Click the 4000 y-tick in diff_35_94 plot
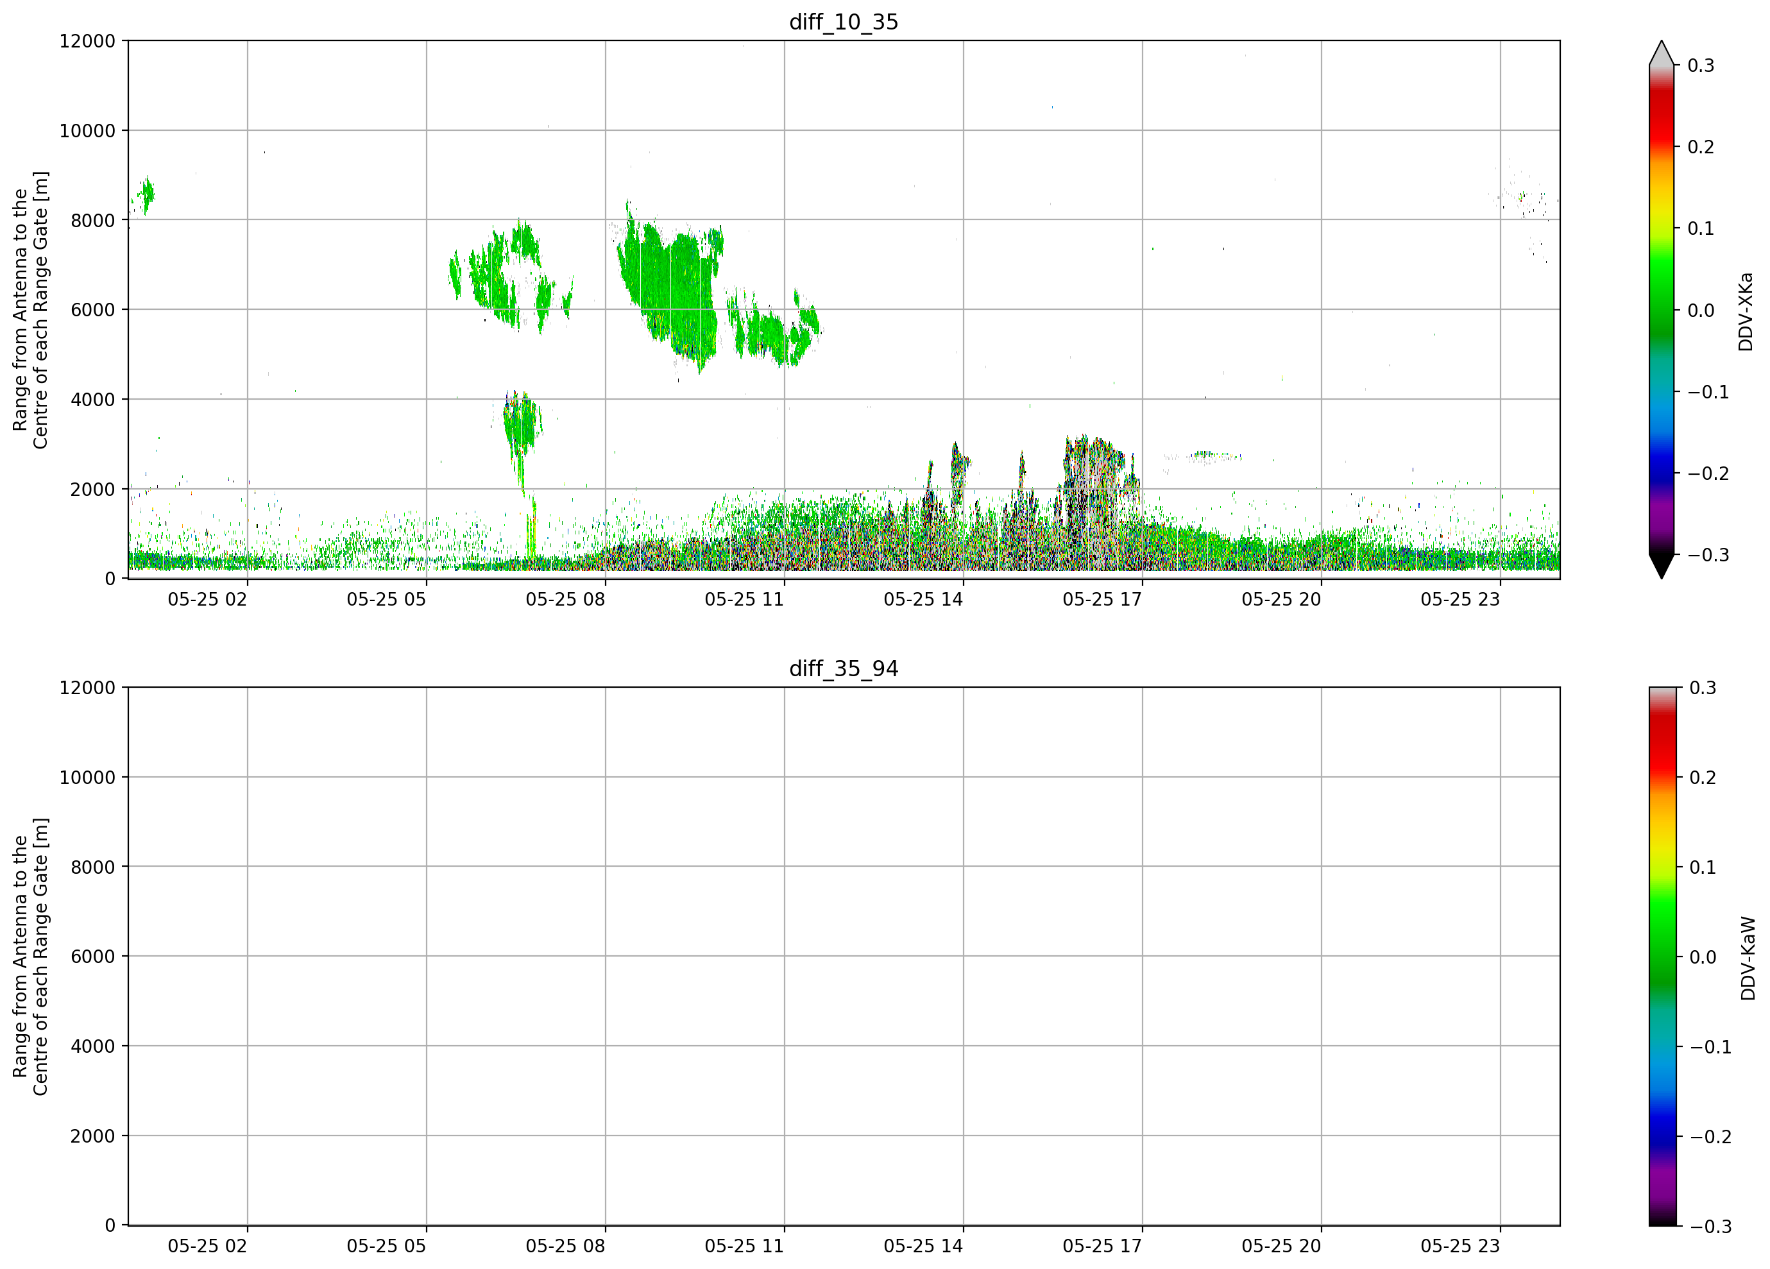 click(x=93, y=1046)
